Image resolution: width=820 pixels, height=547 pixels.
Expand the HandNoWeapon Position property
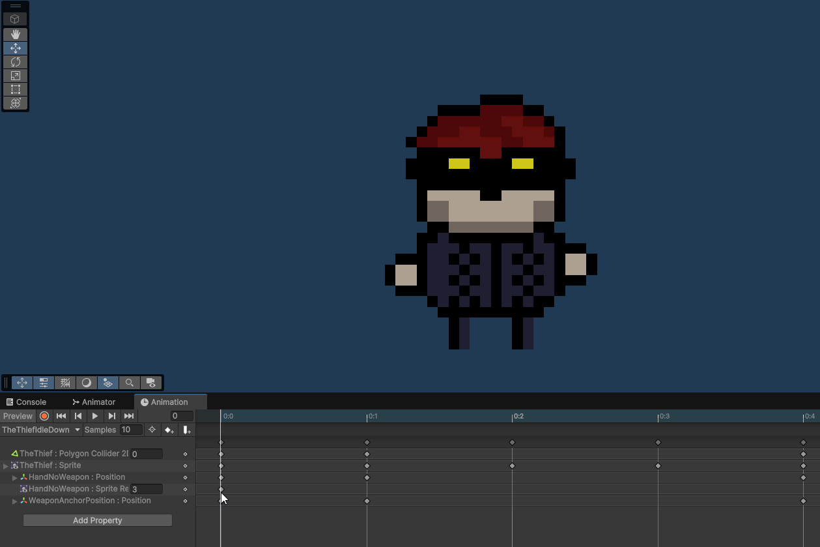14,477
